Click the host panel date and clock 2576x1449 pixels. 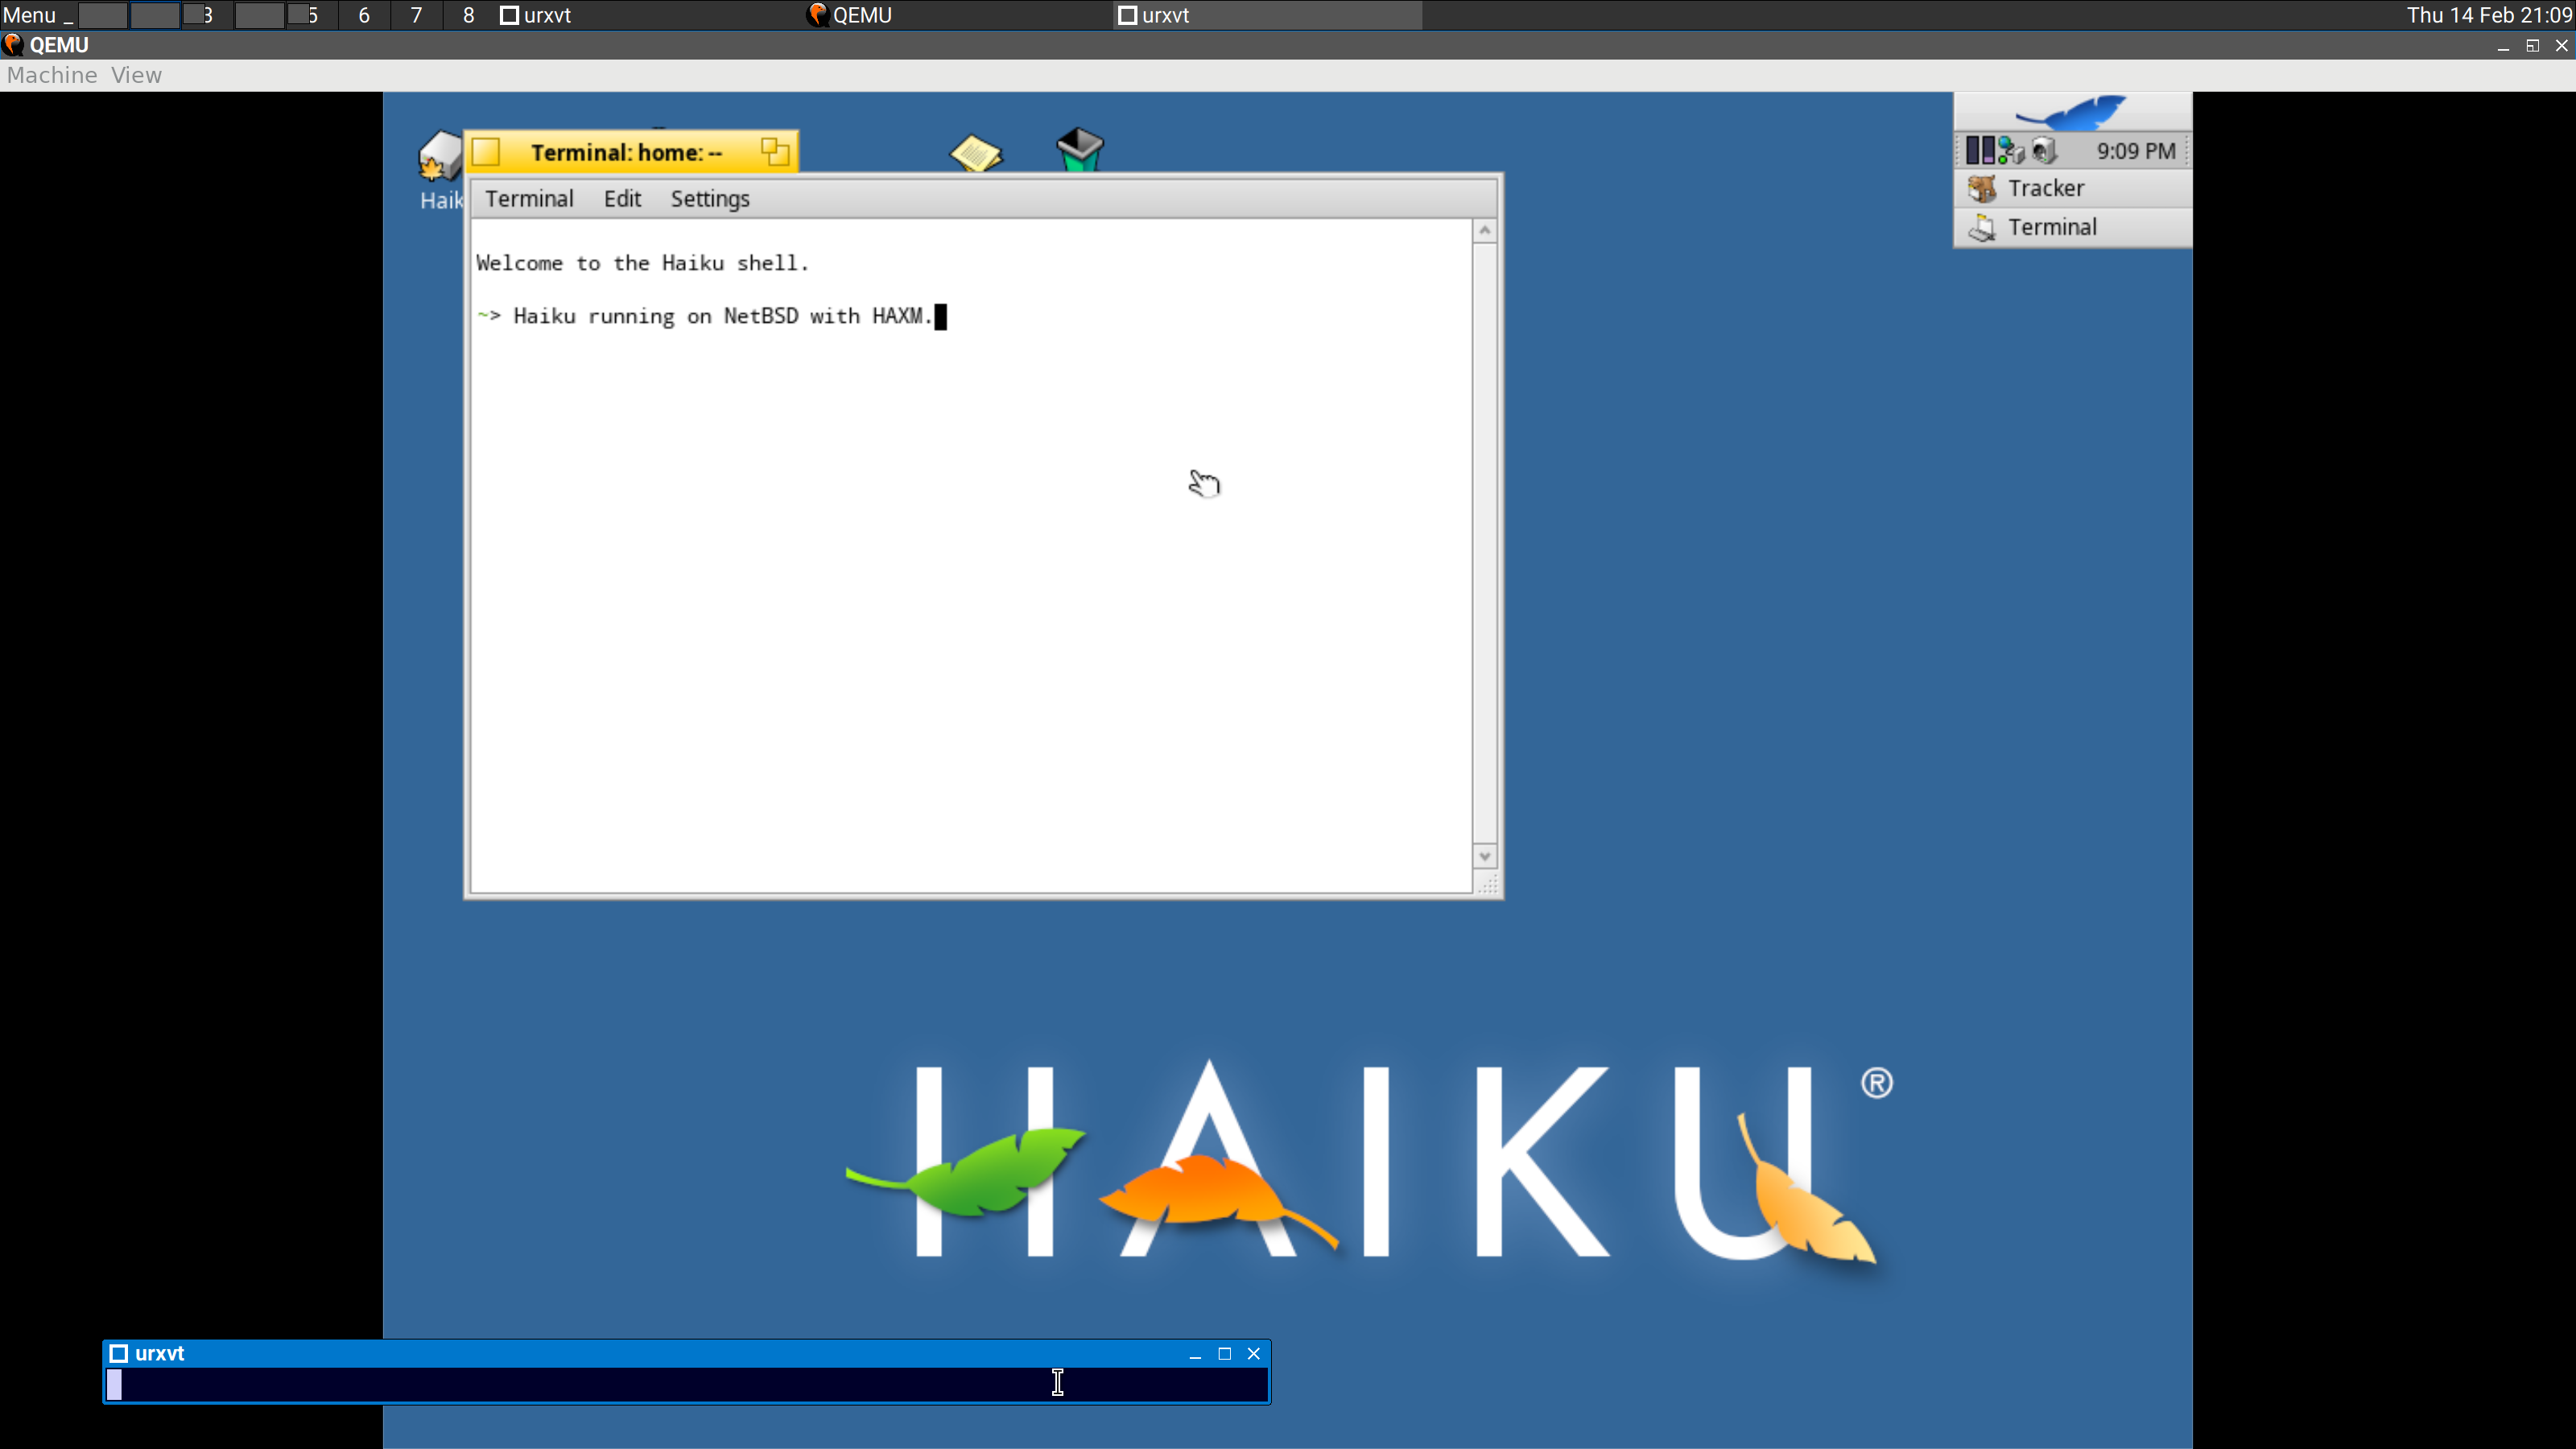coord(2489,15)
